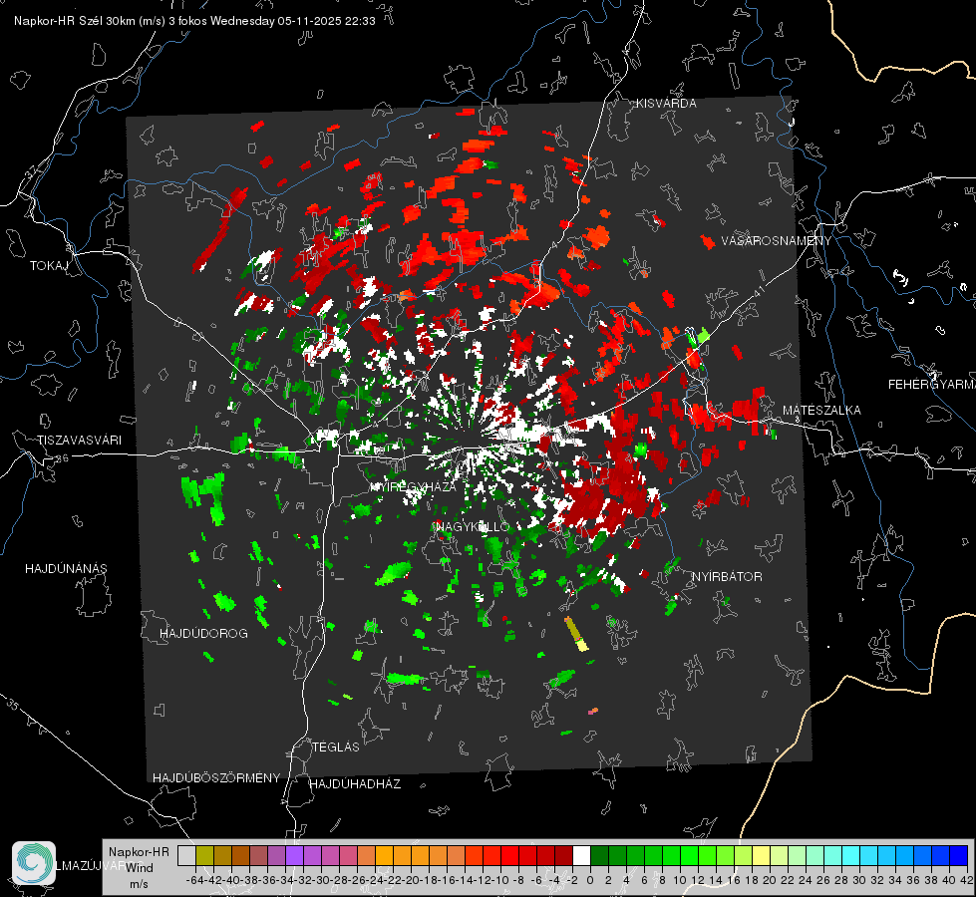Screen dimensions: 976x897
Task: Click the TISZAVASVARI town label
Action: (79, 441)
